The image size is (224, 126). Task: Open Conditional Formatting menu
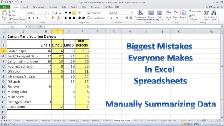pos(140,15)
